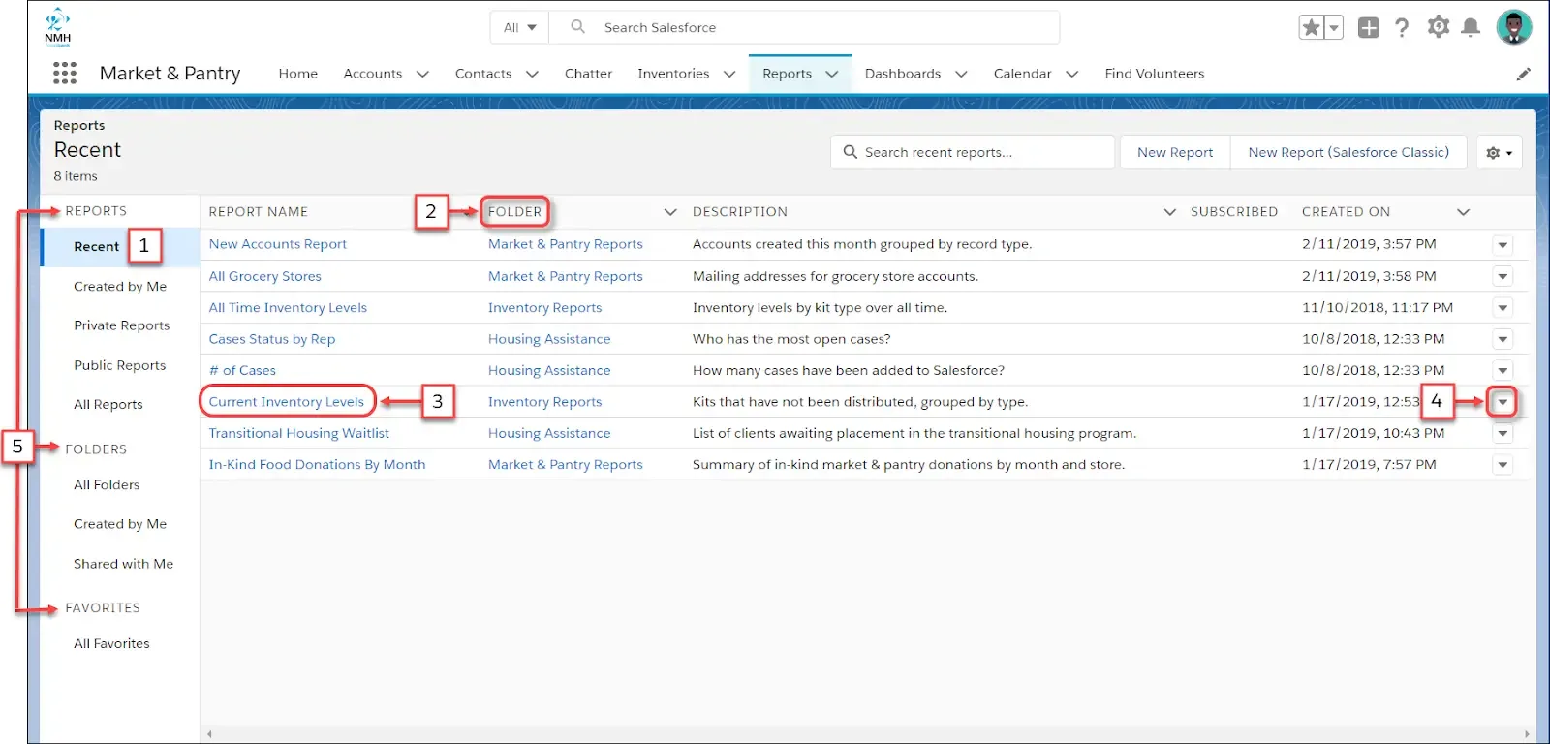
Task: Open the # of Cases report
Action: click(242, 371)
